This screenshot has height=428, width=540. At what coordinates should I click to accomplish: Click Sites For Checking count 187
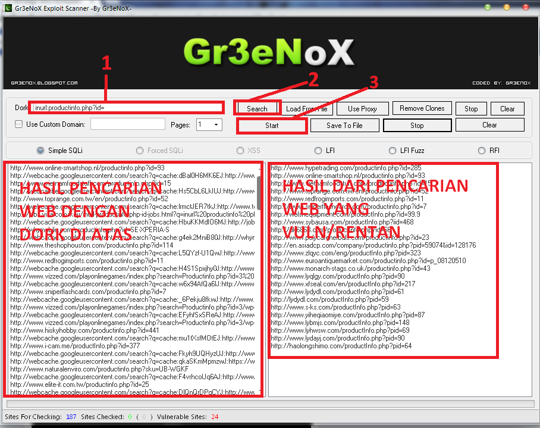coord(71,417)
